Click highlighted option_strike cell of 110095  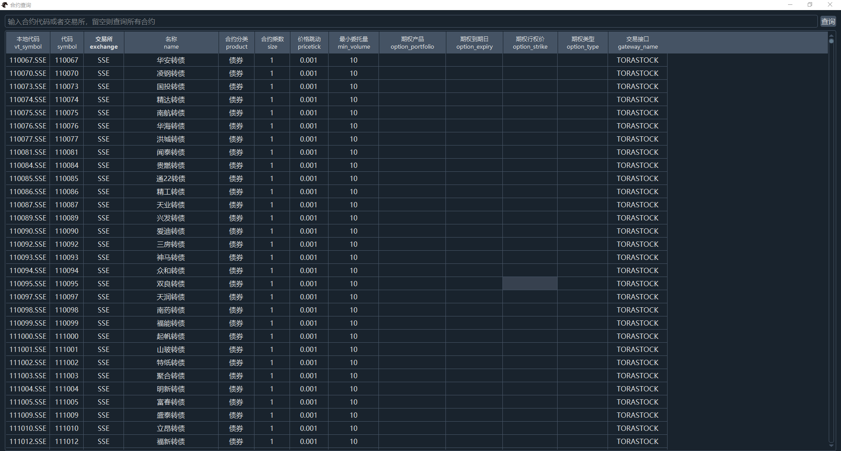(x=530, y=284)
